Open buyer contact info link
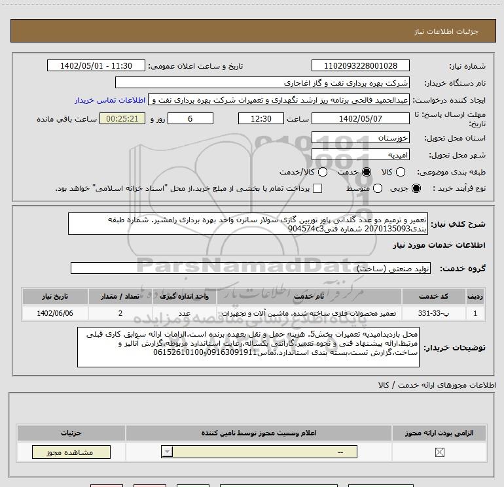This screenshot has height=487, width=504. 110,100
